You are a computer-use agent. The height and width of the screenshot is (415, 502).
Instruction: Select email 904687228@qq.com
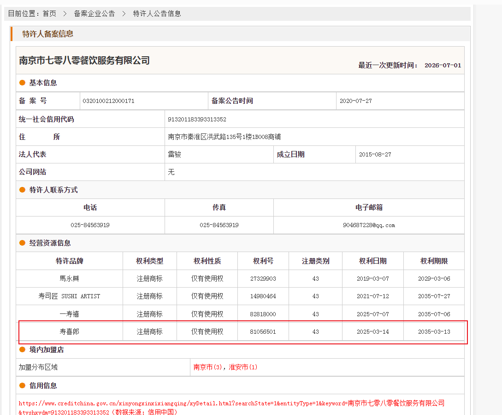(x=369, y=225)
